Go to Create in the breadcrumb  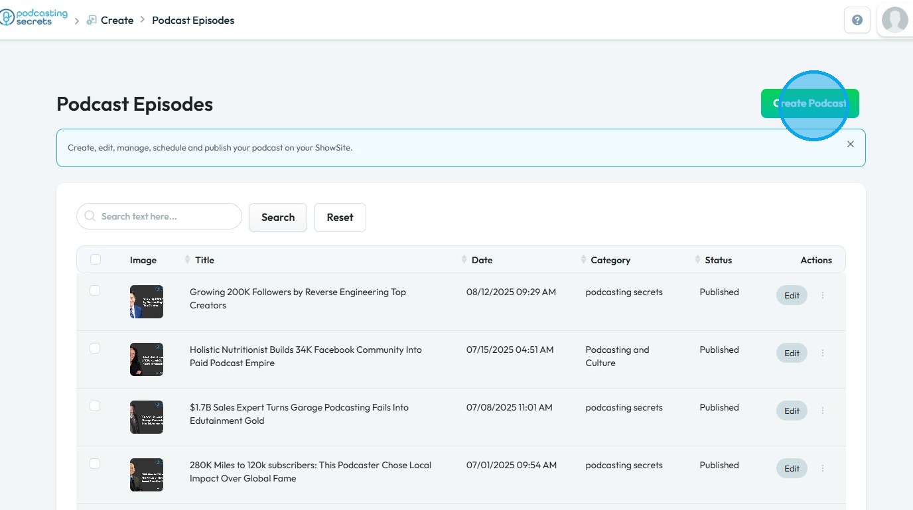coord(117,21)
